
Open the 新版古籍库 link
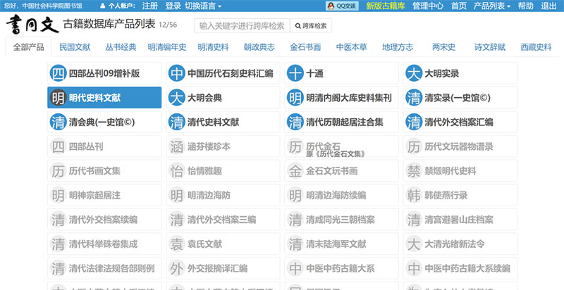click(x=385, y=6)
